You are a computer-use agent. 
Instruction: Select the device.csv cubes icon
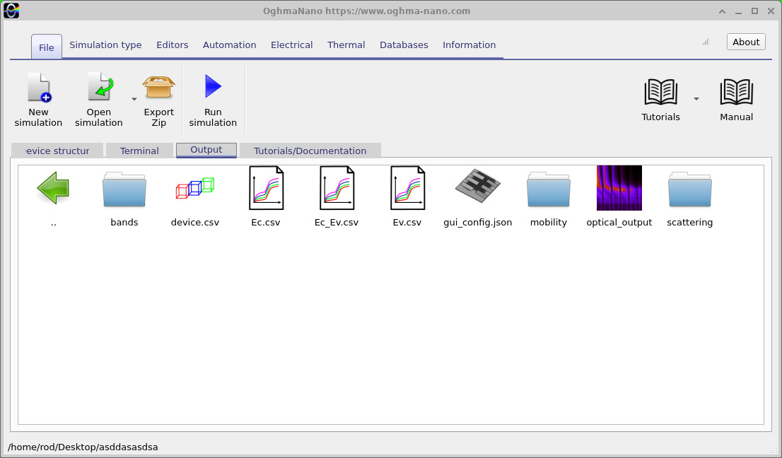coord(195,188)
